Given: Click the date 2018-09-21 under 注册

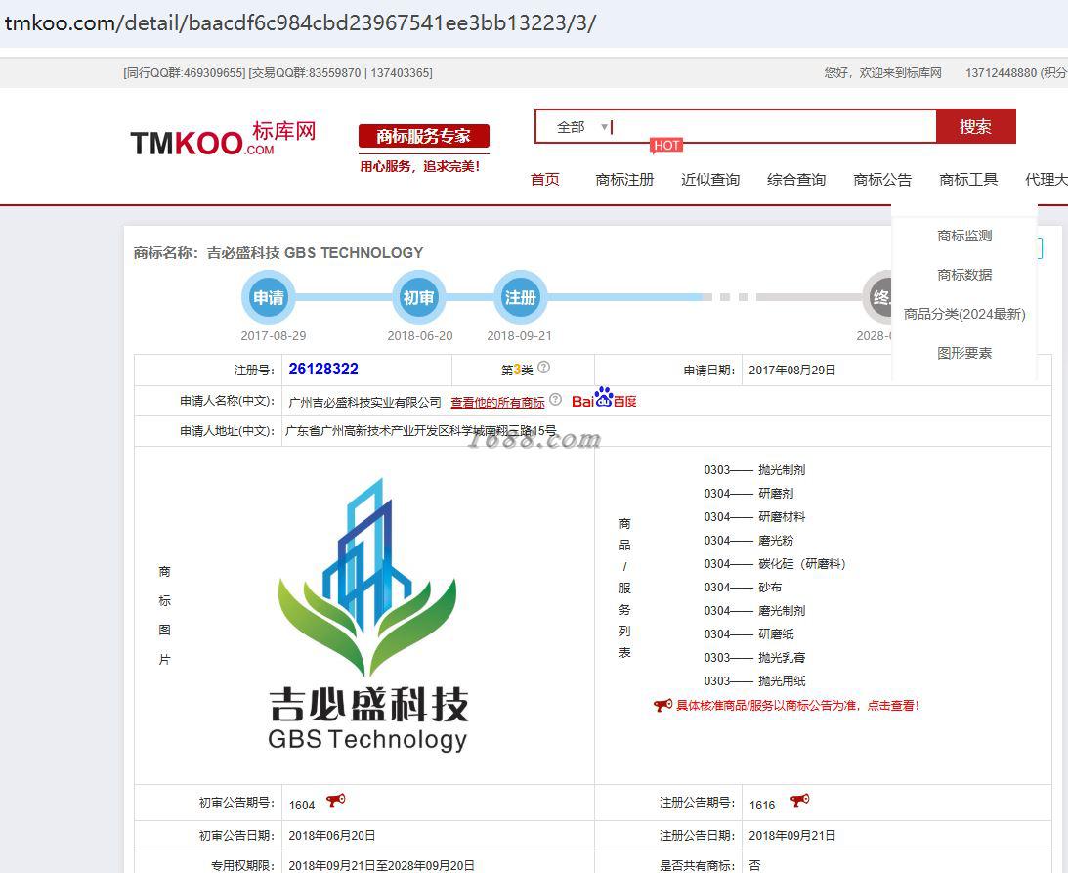Looking at the screenshot, I should (x=520, y=336).
